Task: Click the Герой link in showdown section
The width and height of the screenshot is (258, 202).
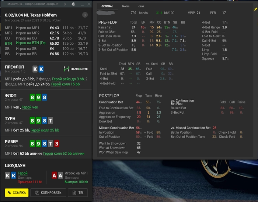Action: click(x=22, y=173)
